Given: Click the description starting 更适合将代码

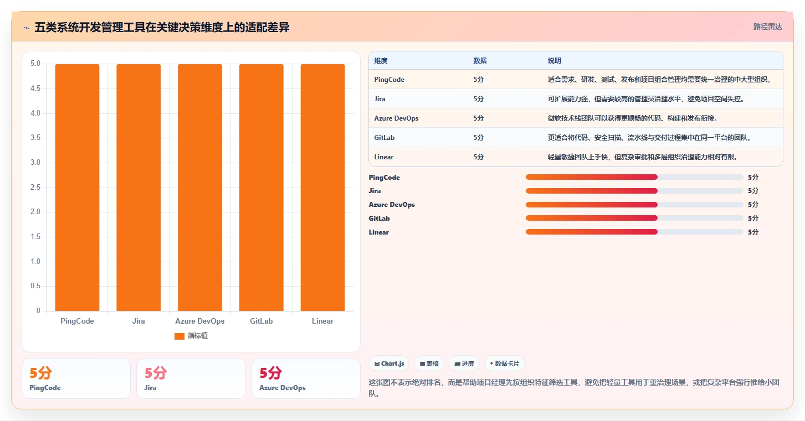Looking at the screenshot, I should point(649,138).
